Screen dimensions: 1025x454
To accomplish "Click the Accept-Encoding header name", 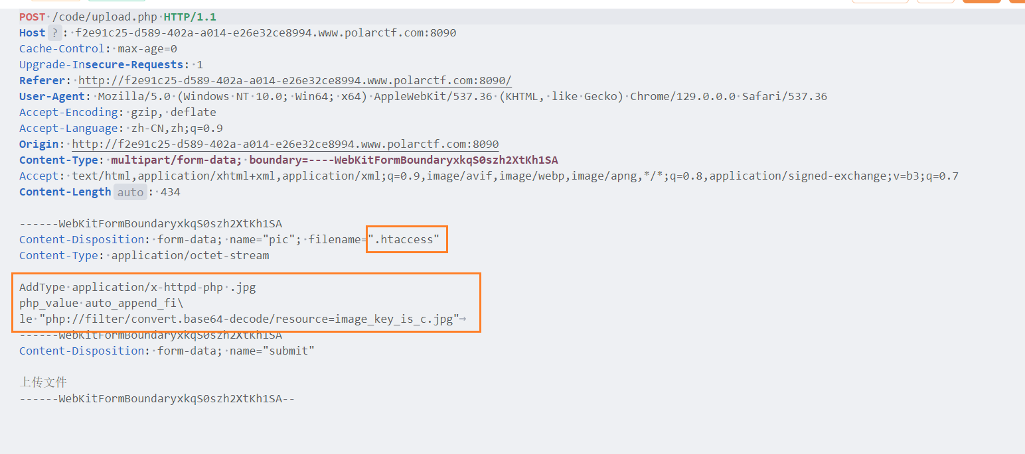I will click(68, 112).
